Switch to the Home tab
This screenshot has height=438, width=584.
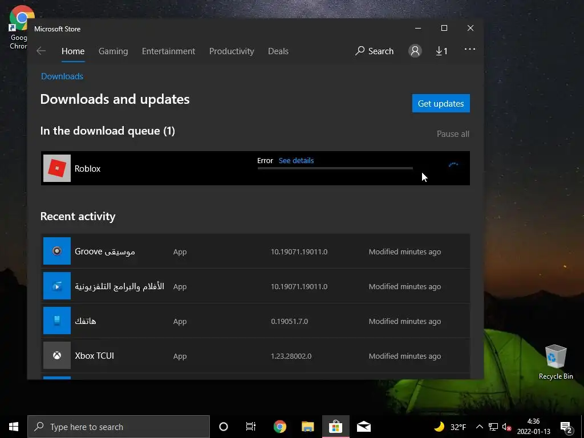coord(73,51)
